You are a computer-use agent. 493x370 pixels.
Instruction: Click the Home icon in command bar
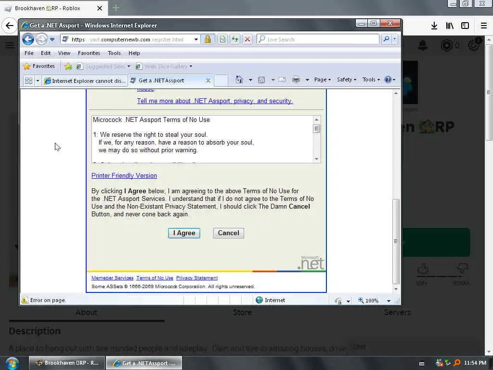click(239, 79)
